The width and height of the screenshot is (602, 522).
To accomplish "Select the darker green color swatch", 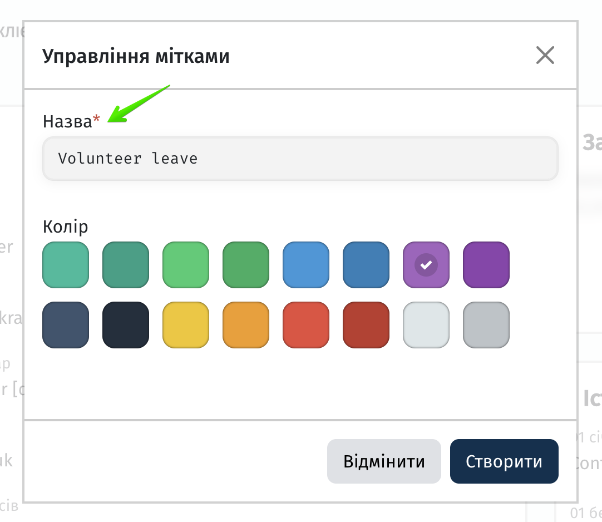I will tap(246, 265).
